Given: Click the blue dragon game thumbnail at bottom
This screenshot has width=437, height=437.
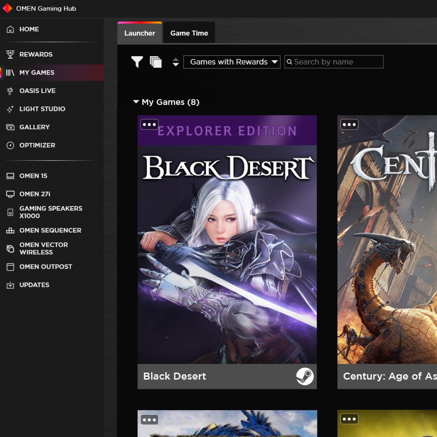Looking at the screenshot, I should click(227, 424).
